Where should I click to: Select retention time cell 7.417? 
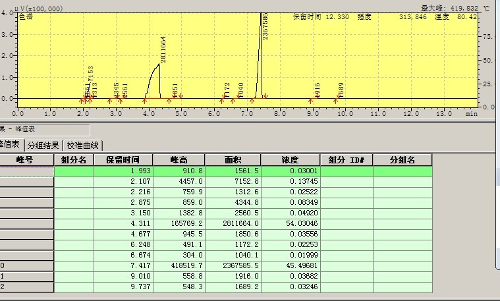123,265
